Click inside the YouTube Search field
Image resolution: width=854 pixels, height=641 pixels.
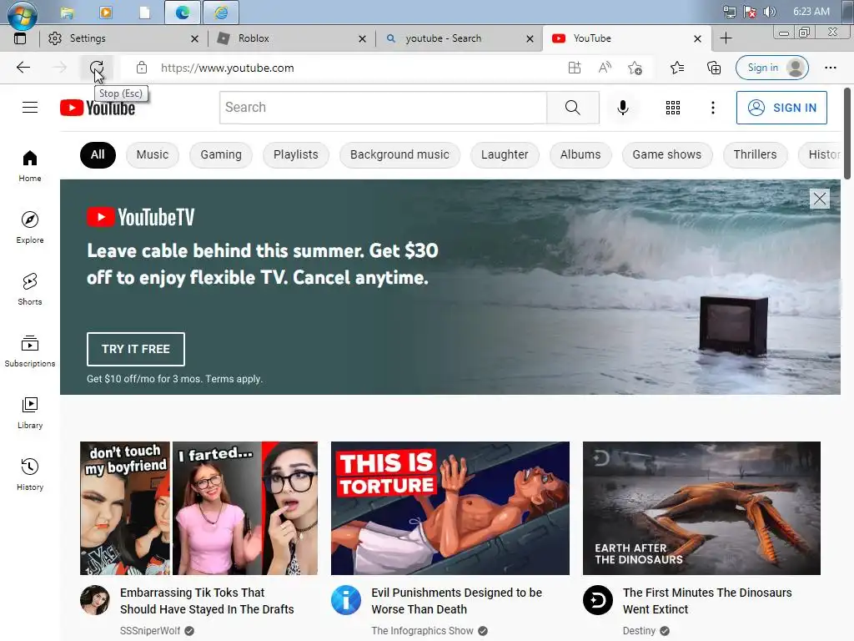(383, 108)
